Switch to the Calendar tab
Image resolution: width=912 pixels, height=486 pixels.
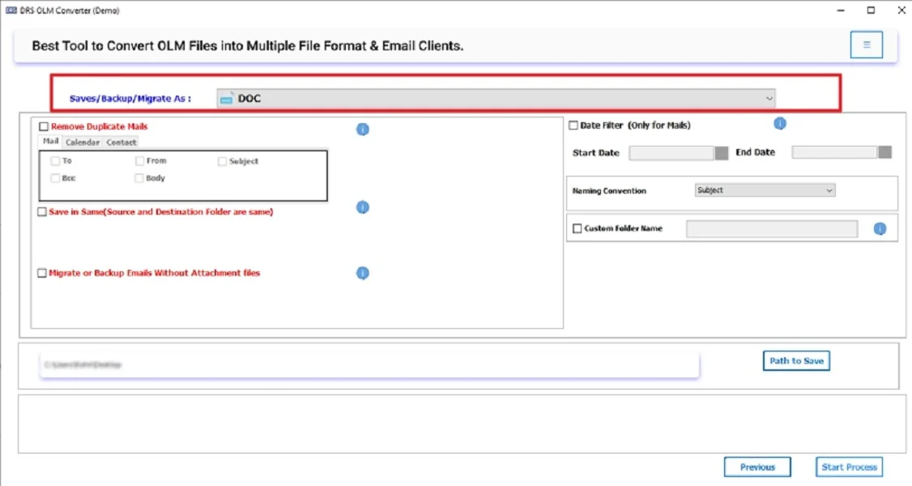pos(82,142)
